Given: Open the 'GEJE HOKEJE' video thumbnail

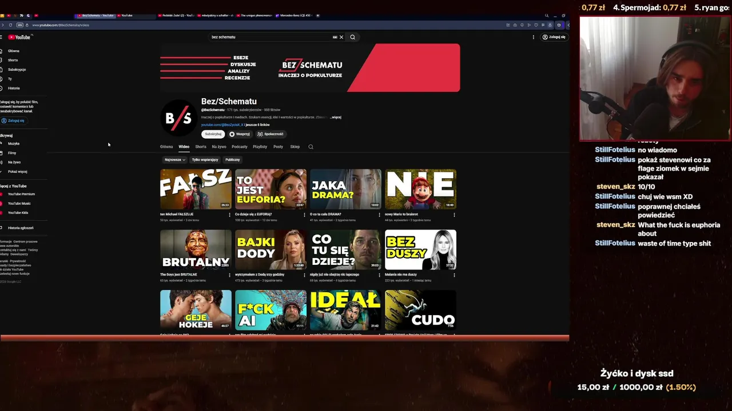Looking at the screenshot, I should coord(196,310).
